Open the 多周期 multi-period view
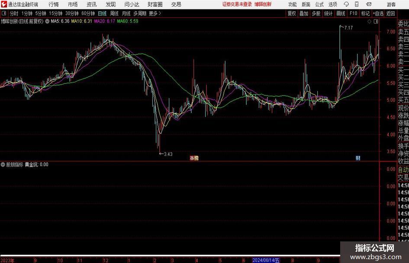The height and width of the screenshot is (263, 409). (x=140, y=13)
